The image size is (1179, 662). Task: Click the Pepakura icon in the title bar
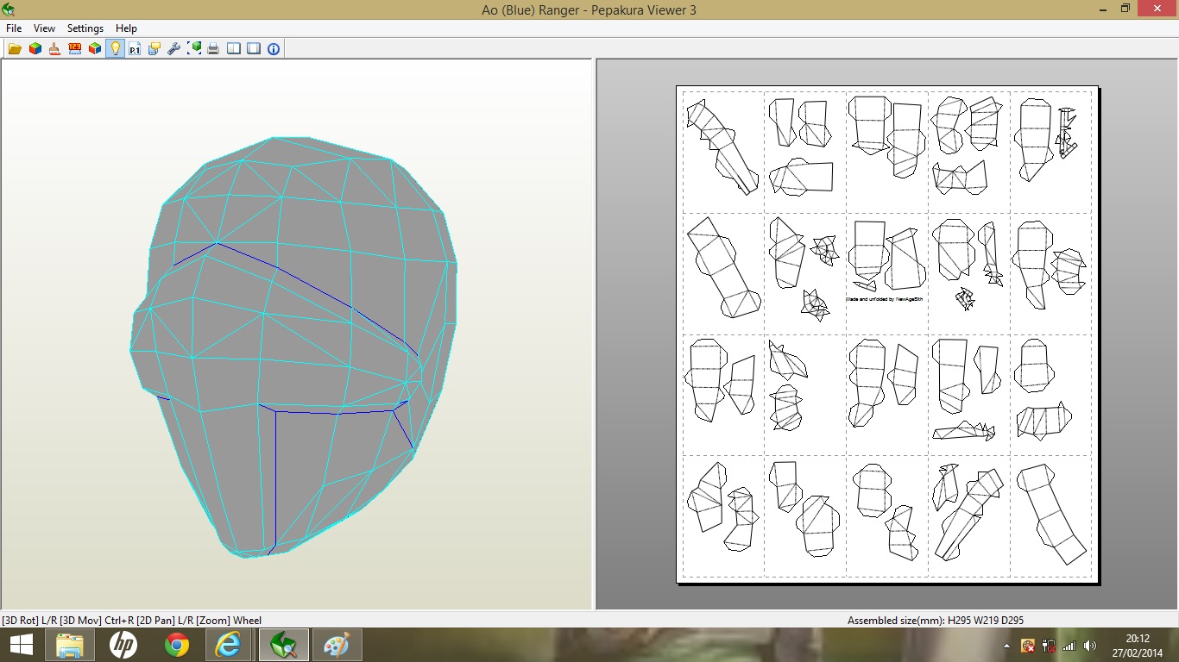click(9, 9)
